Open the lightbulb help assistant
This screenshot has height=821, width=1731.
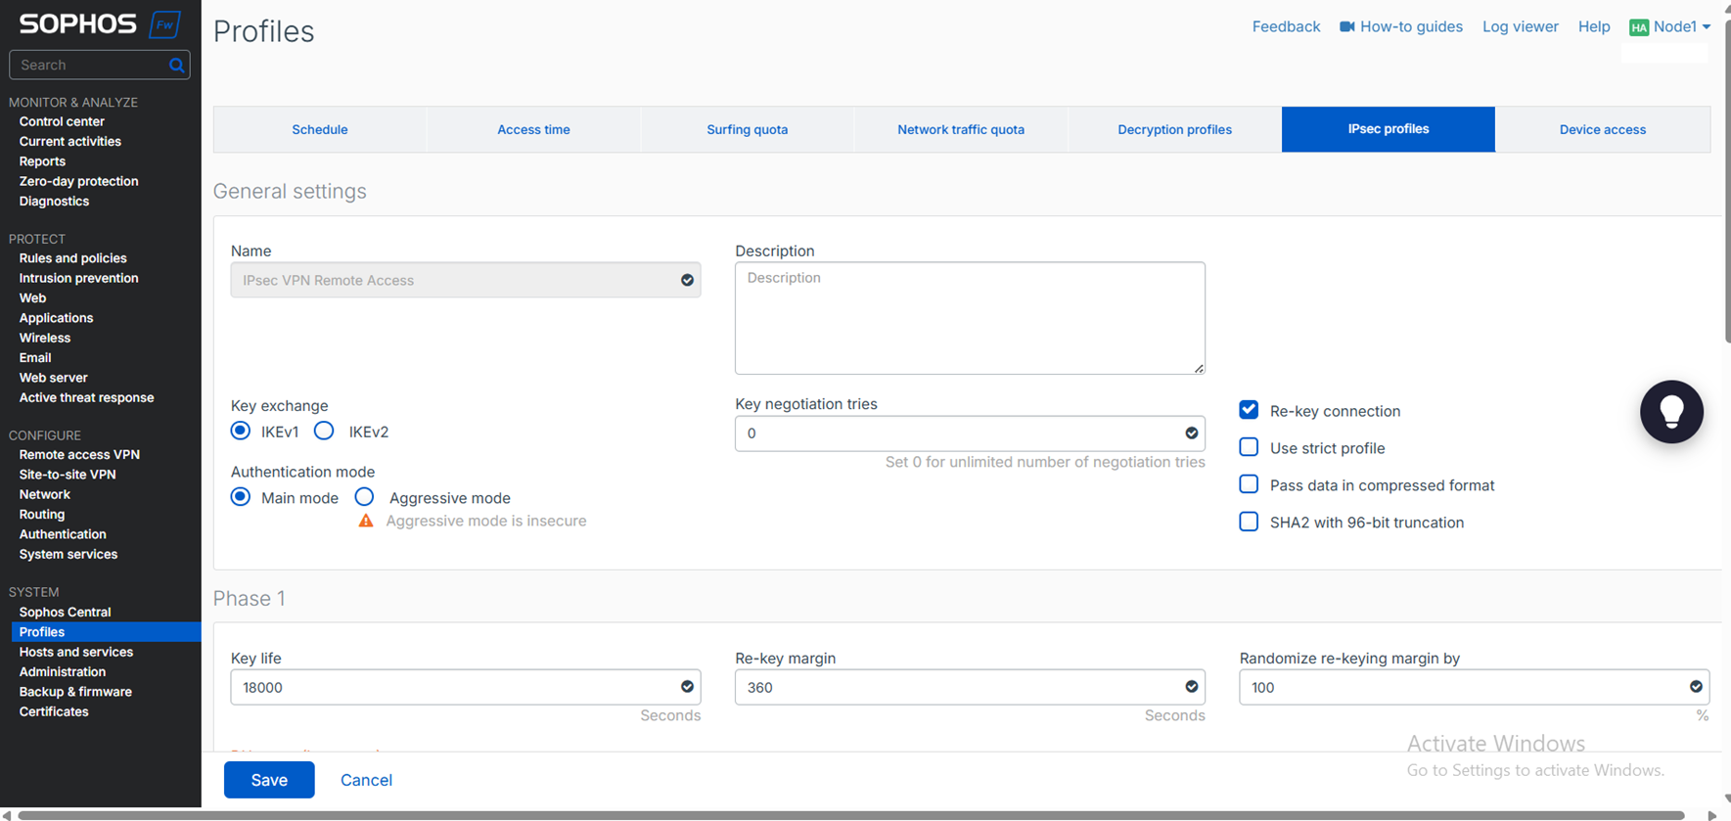pos(1671,412)
